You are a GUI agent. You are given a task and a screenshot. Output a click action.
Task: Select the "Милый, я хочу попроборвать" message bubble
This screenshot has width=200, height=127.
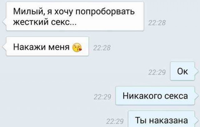coord(75,16)
